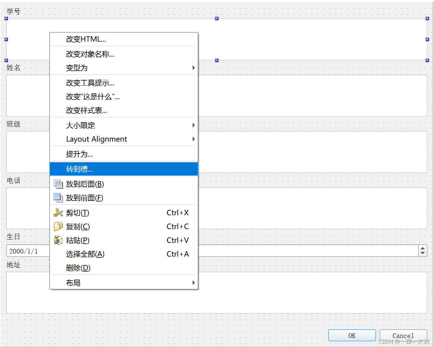The width and height of the screenshot is (434, 347).
Task: Click the bottom-middle resize handle of 学号 box
Action: coord(217,60)
